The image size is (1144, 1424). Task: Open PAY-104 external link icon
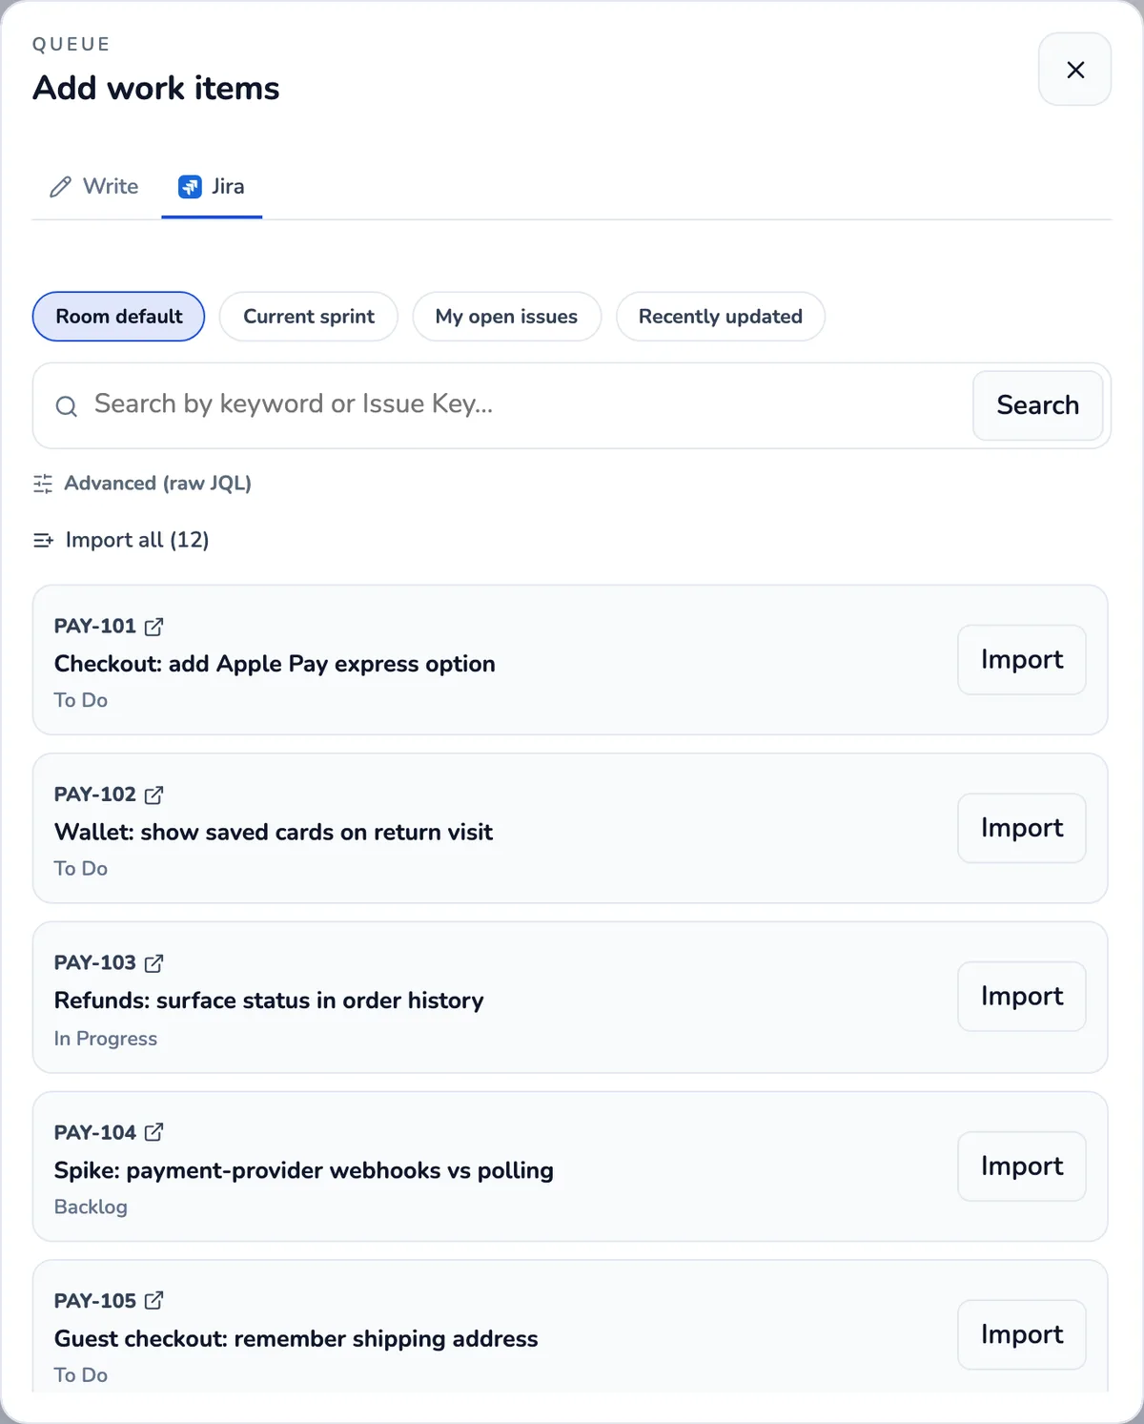coord(153,1132)
